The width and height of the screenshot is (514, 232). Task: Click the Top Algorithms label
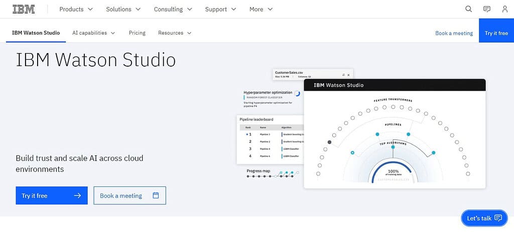[393, 144]
